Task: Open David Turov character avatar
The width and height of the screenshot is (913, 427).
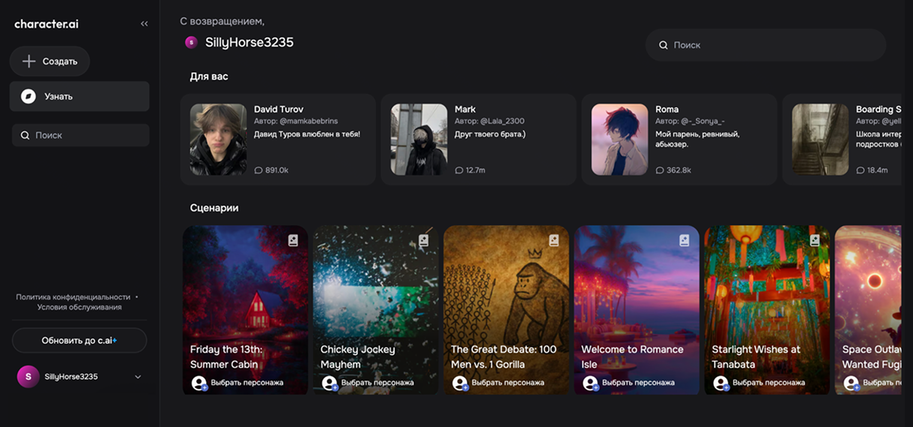Action: (219, 140)
